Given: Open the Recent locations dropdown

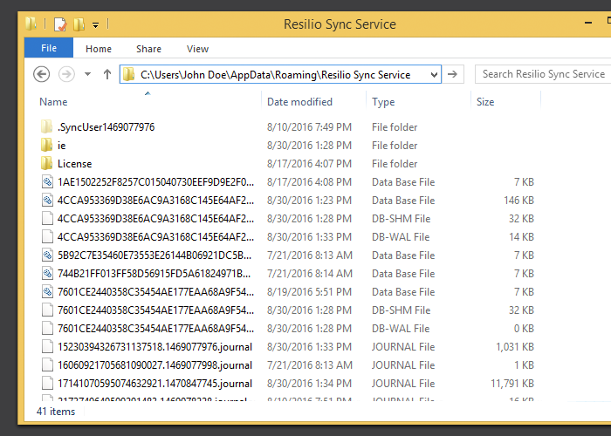Looking at the screenshot, I should 87,74.
